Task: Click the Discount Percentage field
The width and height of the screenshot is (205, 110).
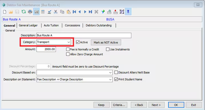Action: [x=43, y=66]
